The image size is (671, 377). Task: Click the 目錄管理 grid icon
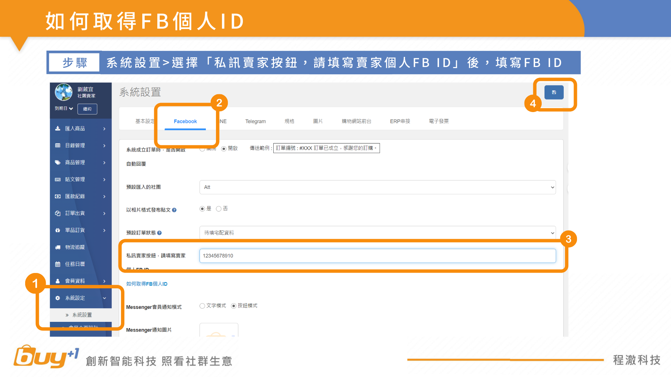point(58,146)
